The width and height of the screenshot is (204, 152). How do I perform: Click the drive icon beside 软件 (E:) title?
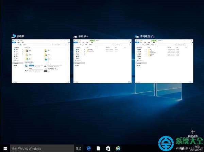(x=75, y=37)
